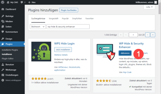Click WP Hide & Security Enhancer thumbnail

point(106,52)
